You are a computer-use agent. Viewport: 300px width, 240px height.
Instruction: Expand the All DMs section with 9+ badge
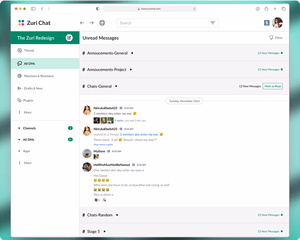(19, 140)
